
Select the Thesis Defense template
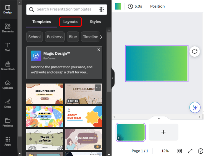coord(45,139)
